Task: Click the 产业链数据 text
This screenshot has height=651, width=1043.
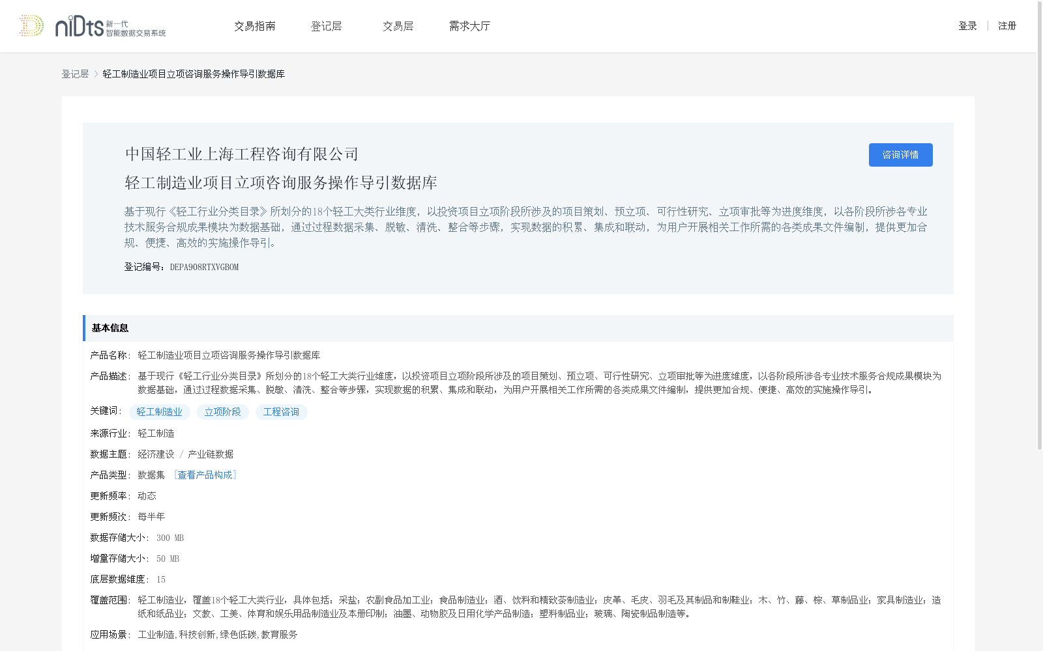Action: [211, 454]
